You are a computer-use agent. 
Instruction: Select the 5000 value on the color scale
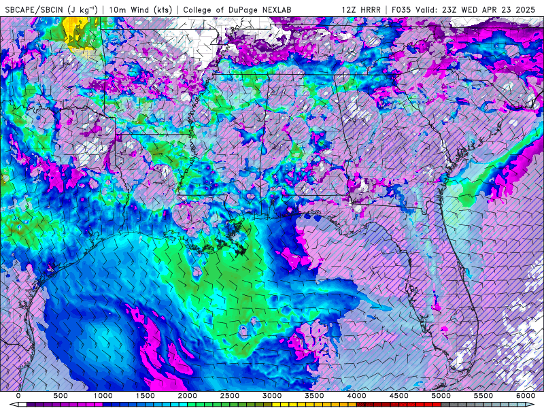(x=441, y=396)
